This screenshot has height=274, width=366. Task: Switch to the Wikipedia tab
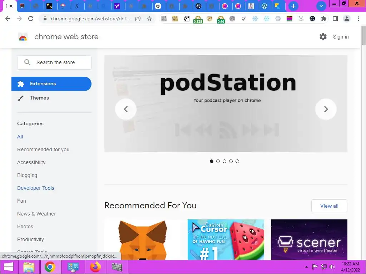pos(158,6)
